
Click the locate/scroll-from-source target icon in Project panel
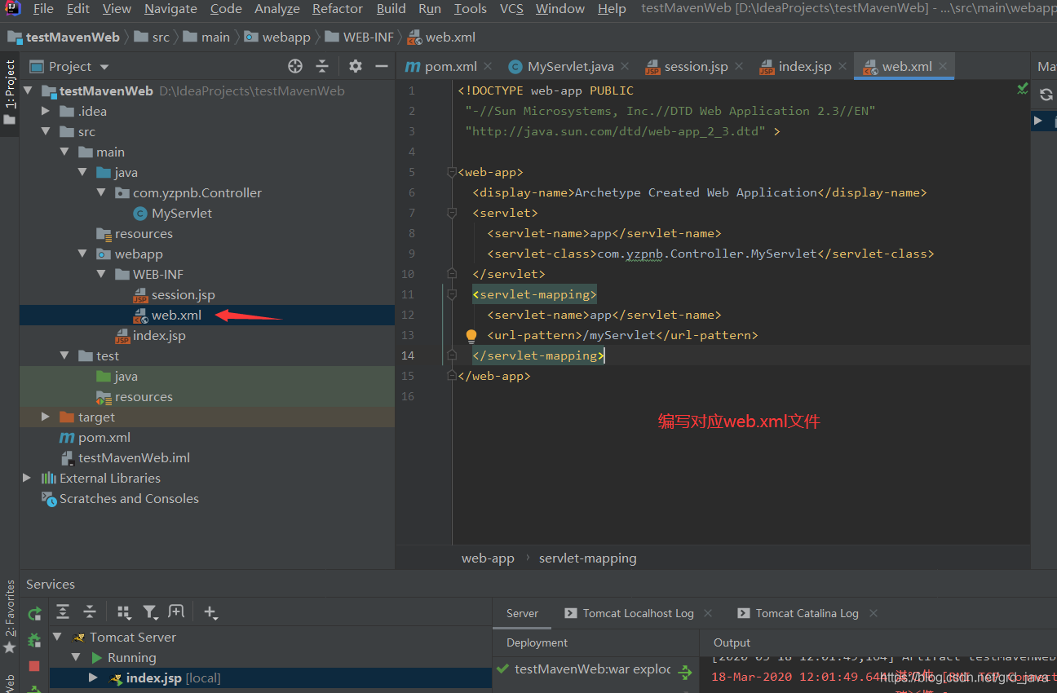coord(295,66)
